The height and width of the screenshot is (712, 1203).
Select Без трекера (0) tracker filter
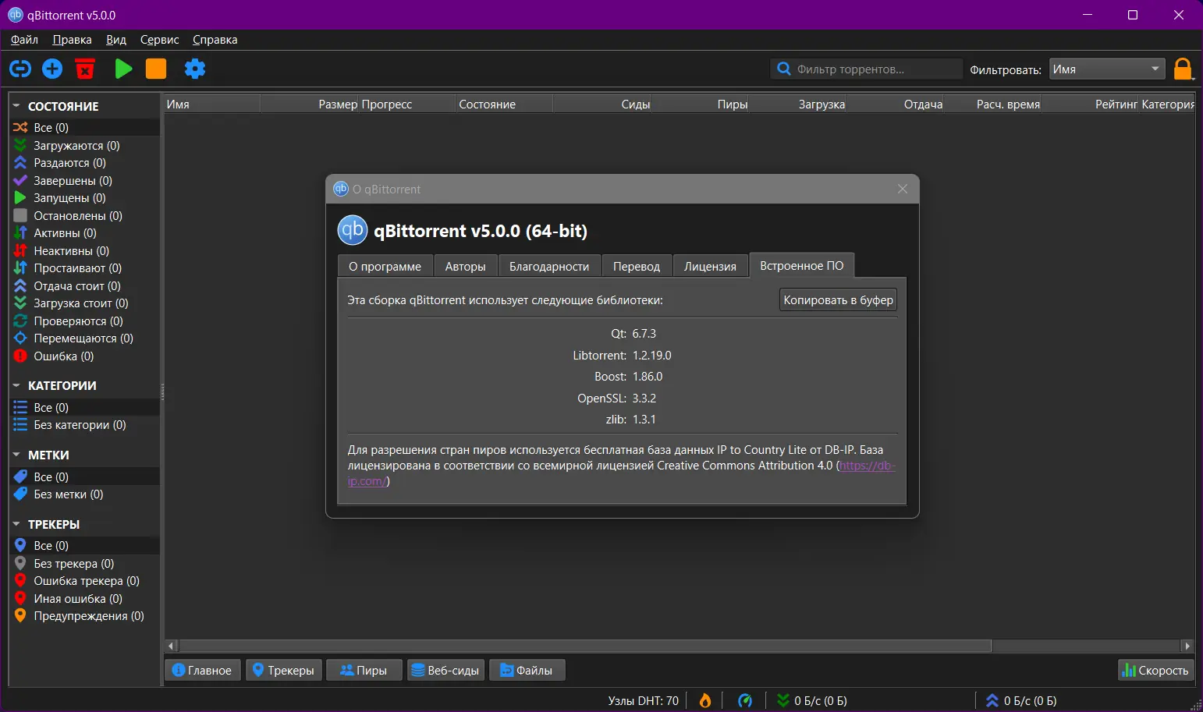click(x=84, y=563)
